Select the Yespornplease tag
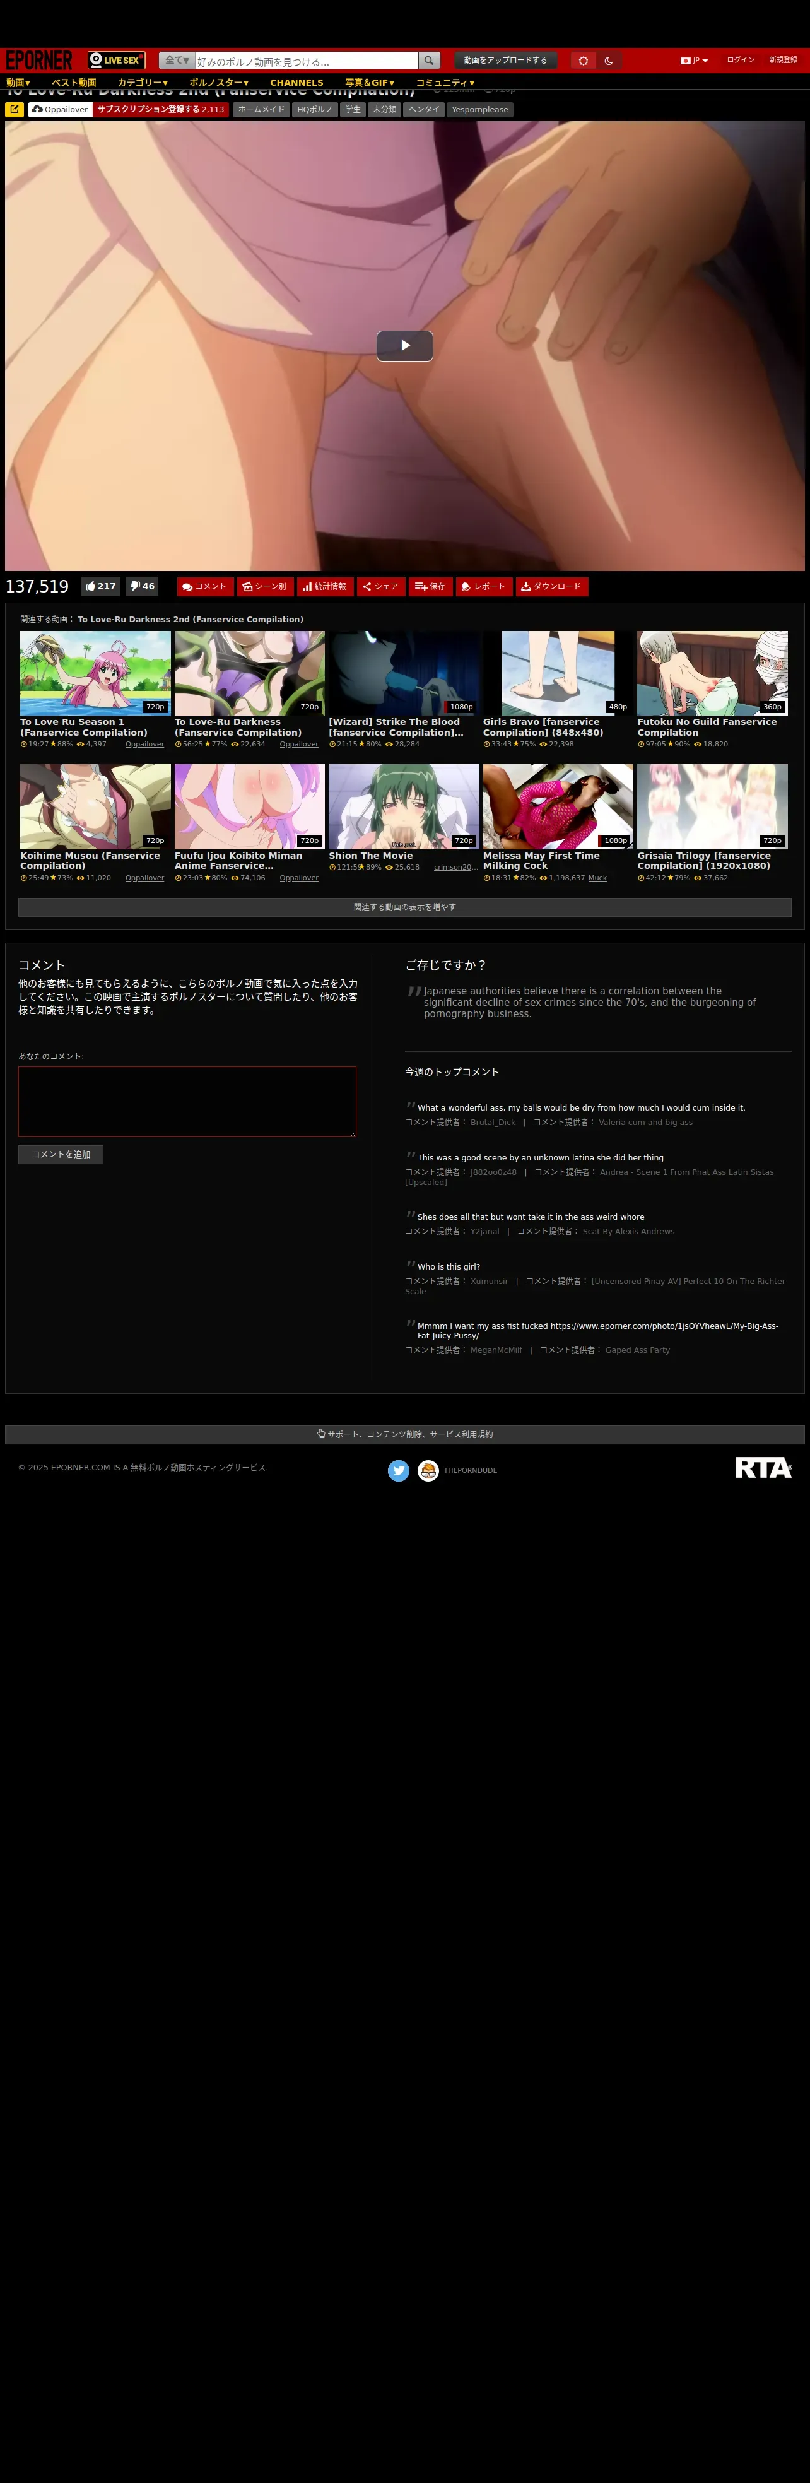The width and height of the screenshot is (810, 2483). (x=479, y=110)
